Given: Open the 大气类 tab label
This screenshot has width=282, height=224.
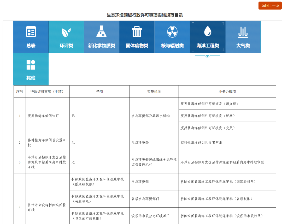Looking at the screenshot, I should coord(243,46).
